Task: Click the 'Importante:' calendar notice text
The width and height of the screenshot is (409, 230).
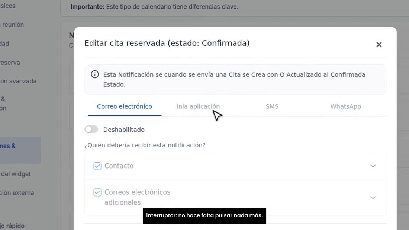Action: 154,7
